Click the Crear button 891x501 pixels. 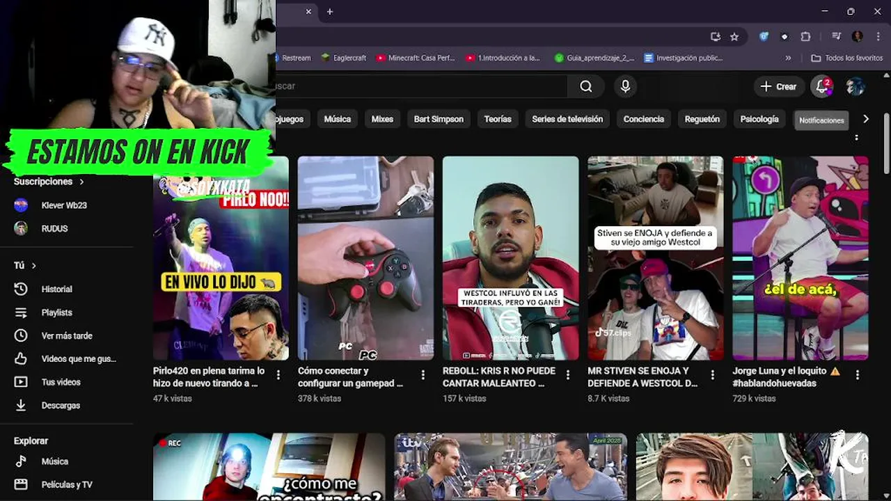tap(778, 86)
